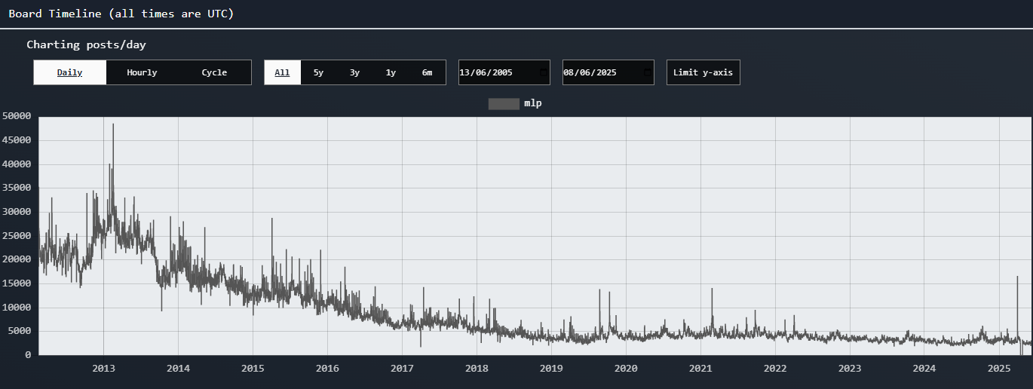Click the 2015 x-axis label

[x=253, y=368]
